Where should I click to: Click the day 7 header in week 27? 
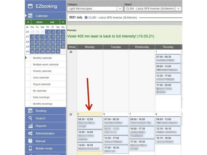142,114
